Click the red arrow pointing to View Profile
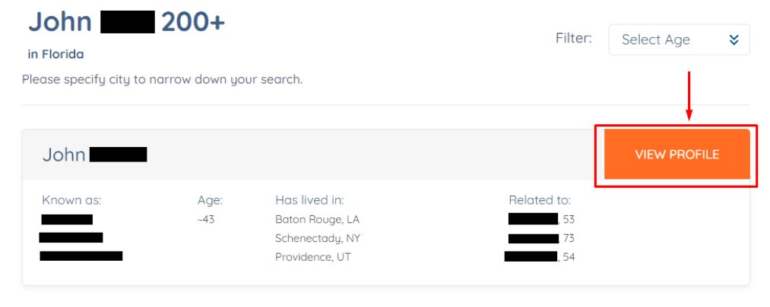The width and height of the screenshot is (770, 307). 689,95
